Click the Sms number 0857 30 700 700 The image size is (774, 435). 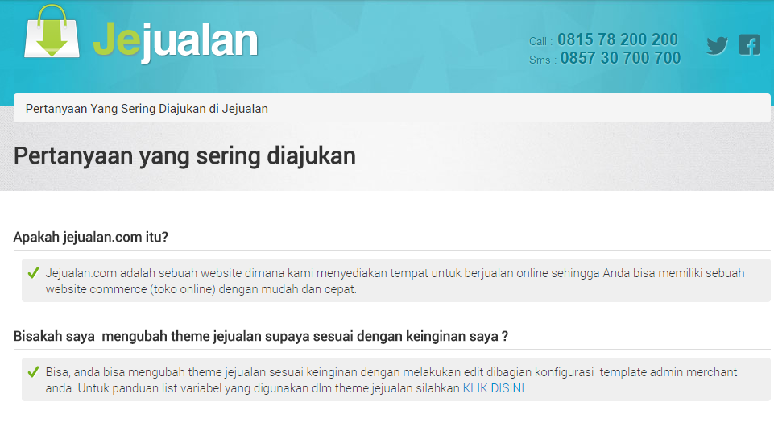pos(620,58)
